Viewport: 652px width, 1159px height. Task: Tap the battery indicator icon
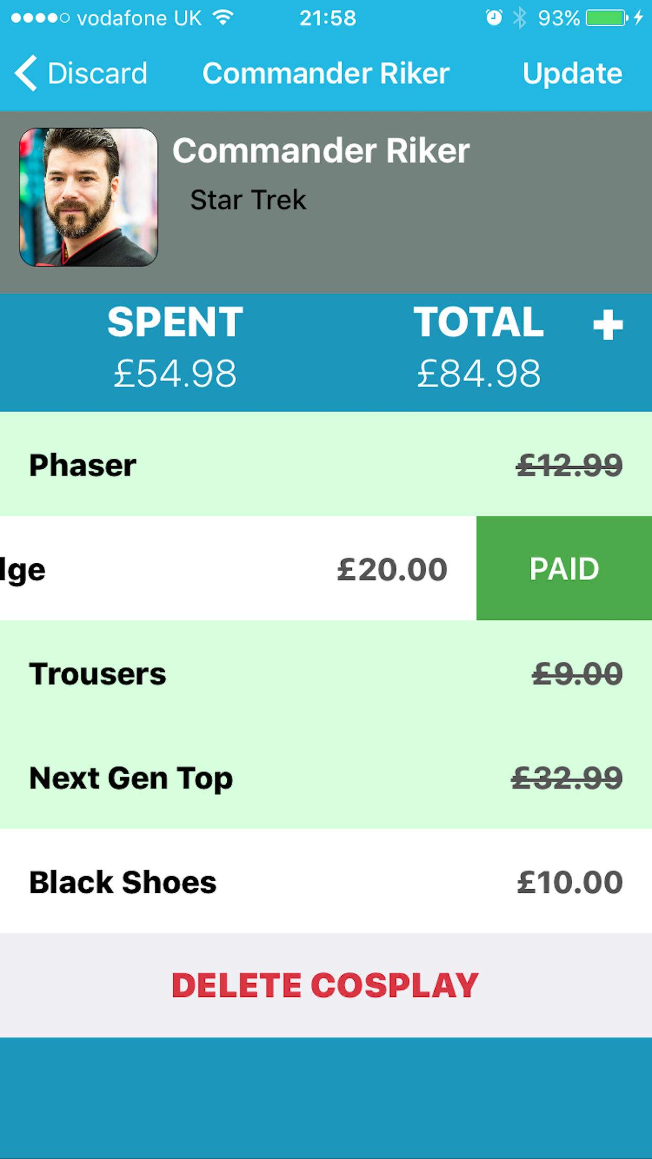tap(607, 18)
